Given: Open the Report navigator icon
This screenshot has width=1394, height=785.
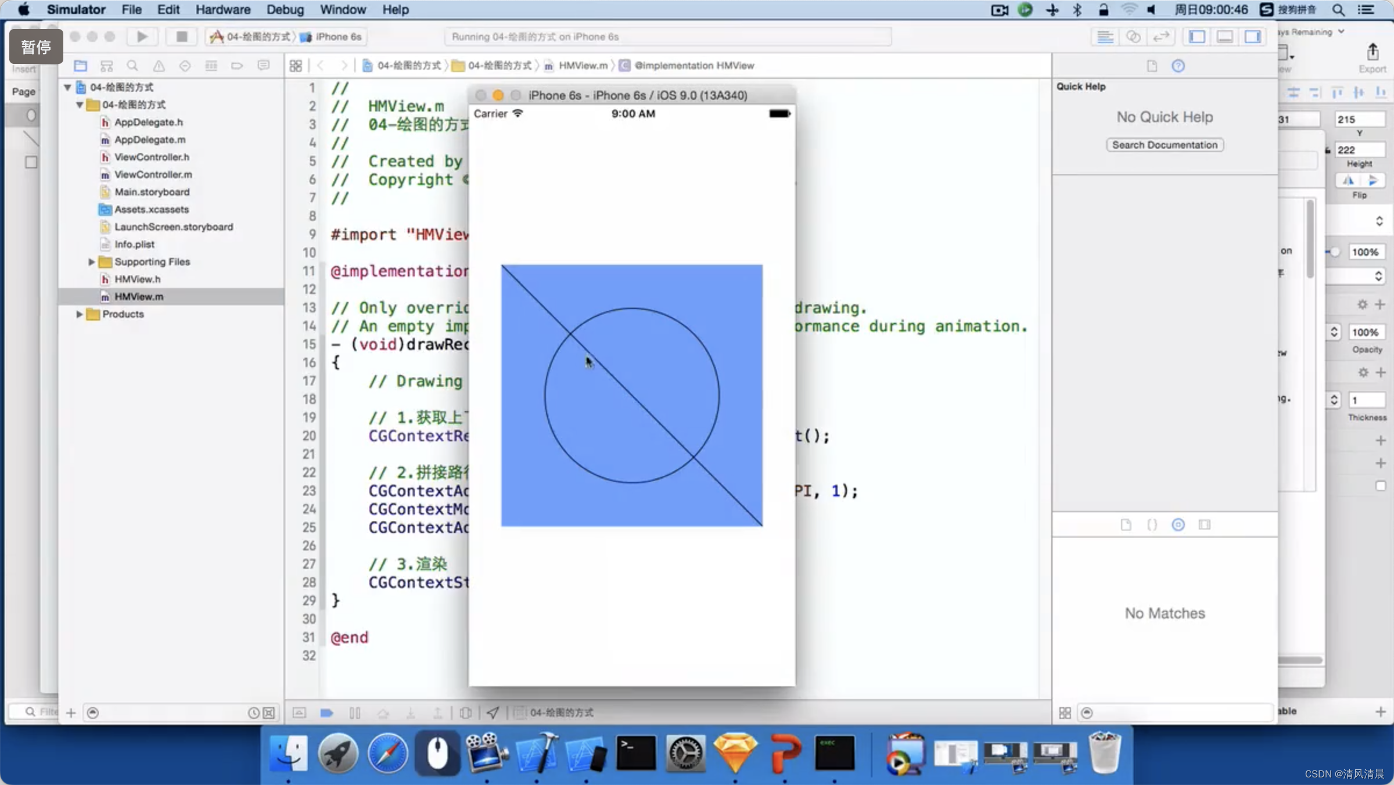Looking at the screenshot, I should point(264,66).
